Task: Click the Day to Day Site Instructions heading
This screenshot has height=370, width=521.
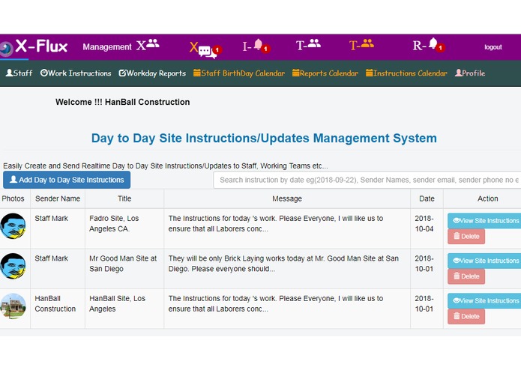Action: coord(264,138)
